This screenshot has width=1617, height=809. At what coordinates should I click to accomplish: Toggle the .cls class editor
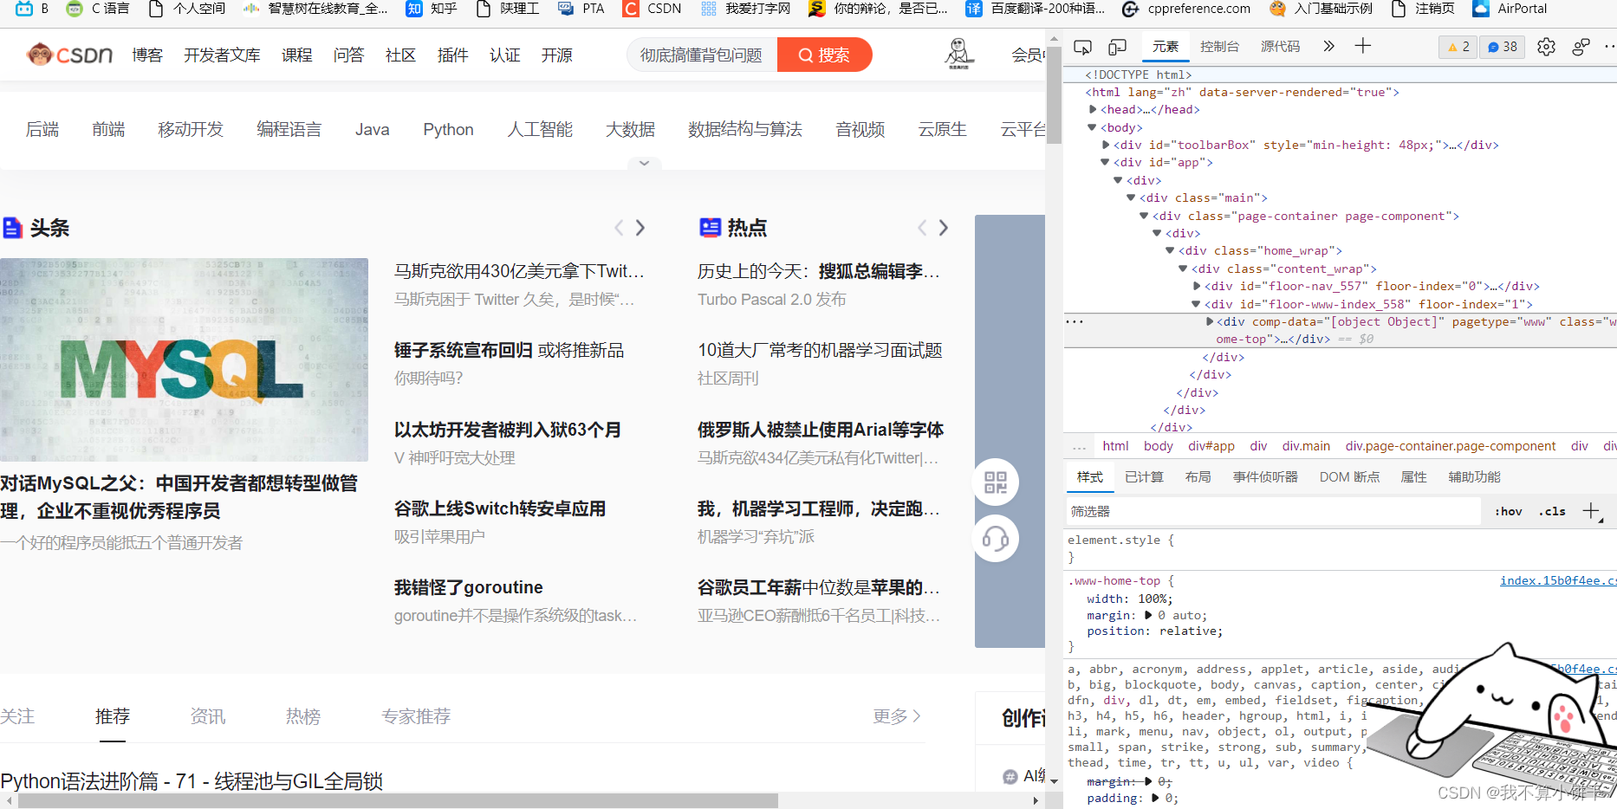click(1552, 512)
